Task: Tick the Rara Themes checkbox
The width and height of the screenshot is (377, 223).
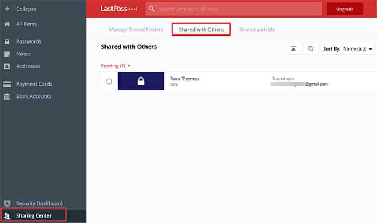Action: tap(109, 81)
